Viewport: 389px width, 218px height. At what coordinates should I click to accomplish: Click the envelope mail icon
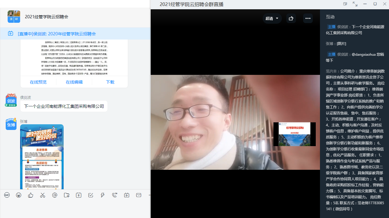(139, 195)
